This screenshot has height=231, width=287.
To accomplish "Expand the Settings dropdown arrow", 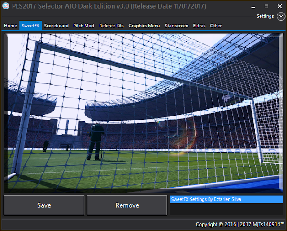I will pyautogui.click(x=281, y=16).
